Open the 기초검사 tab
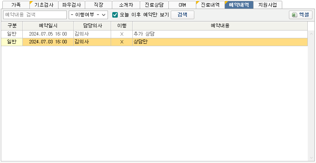The width and height of the screenshot is (316, 163). [44, 5]
